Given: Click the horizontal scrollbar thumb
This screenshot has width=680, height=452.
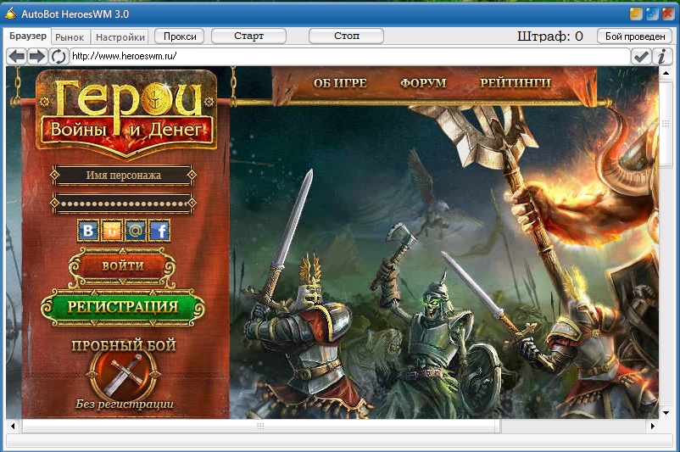Looking at the screenshot, I should [260, 426].
